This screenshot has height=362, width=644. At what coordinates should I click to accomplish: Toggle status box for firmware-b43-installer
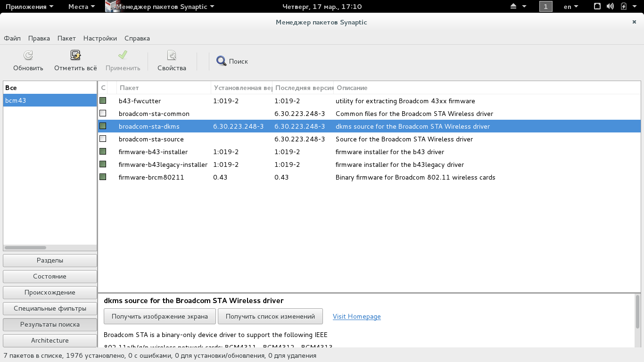(103, 152)
